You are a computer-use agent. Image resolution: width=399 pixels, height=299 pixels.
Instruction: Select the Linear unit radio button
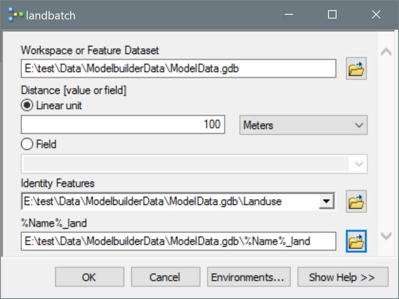[x=27, y=105]
